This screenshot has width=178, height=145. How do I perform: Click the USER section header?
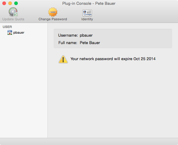click(7, 27)
